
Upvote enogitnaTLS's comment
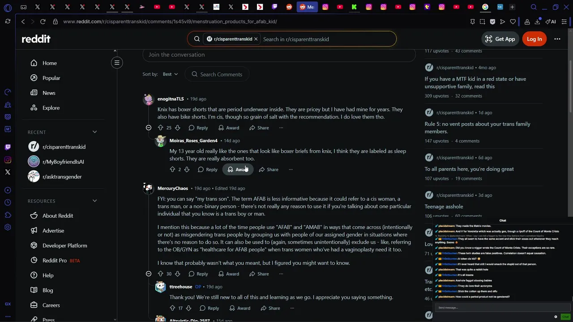click(160, 128)
